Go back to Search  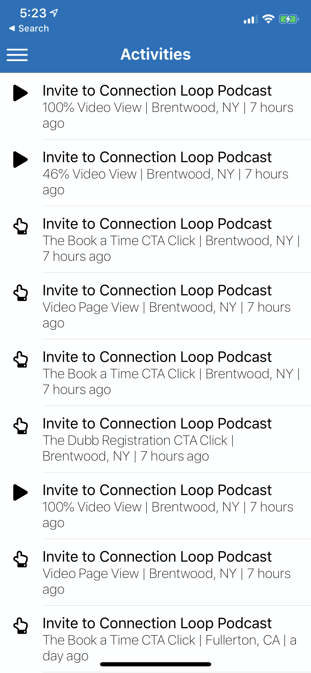click(x=29, y=28)
